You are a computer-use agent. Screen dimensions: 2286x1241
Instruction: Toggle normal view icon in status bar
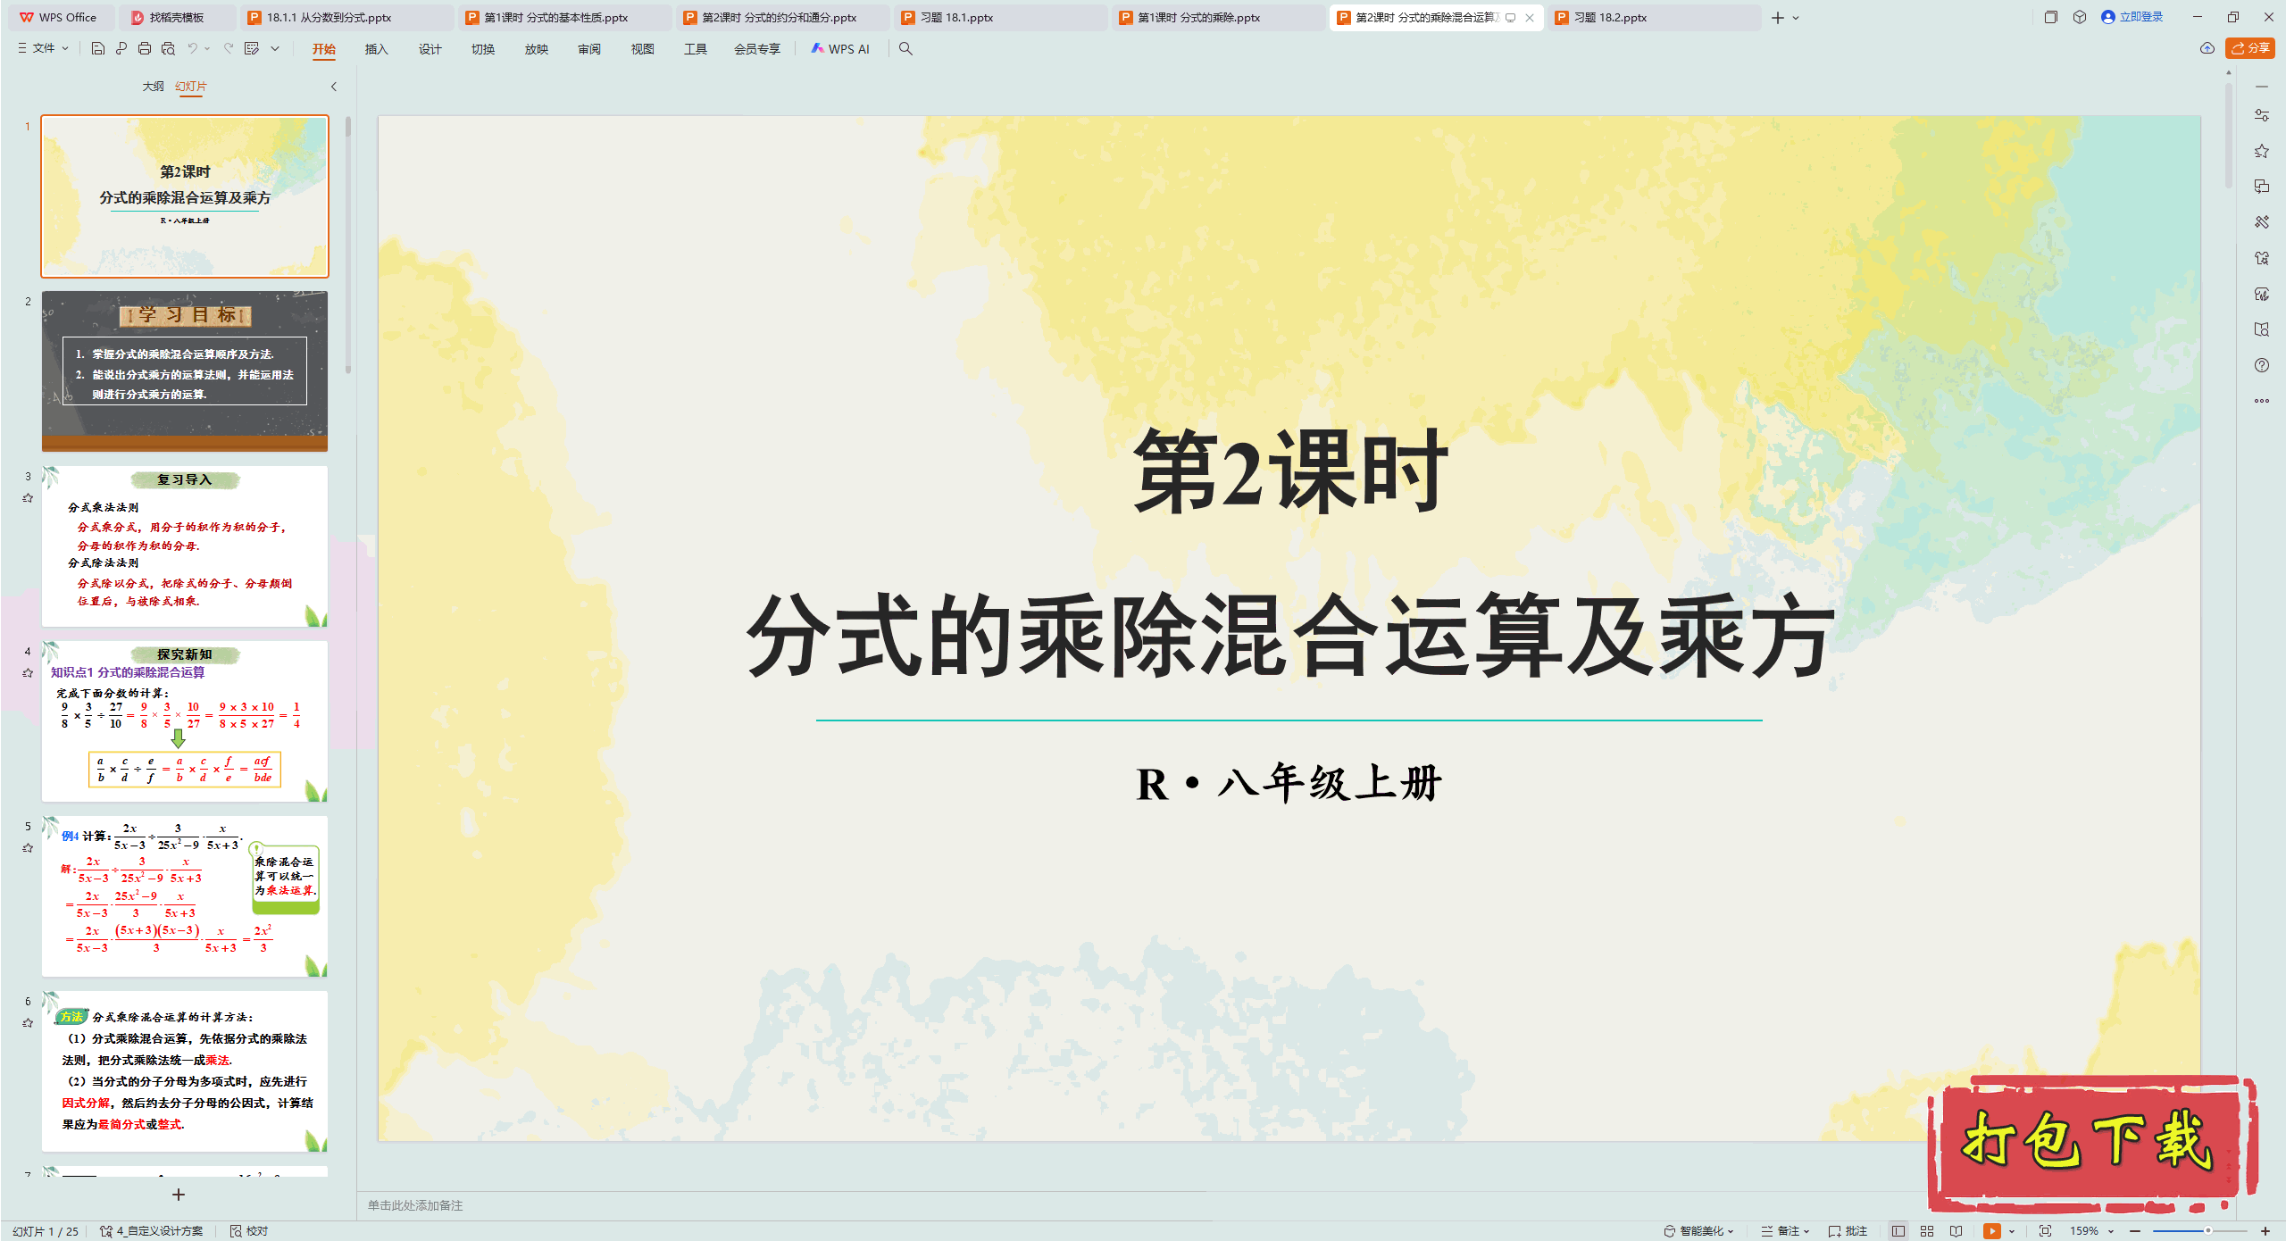[x=1898, y=1231]
